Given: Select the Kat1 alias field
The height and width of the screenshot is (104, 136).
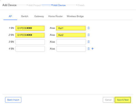Looking at the screenshot, I should pos(71,28).
